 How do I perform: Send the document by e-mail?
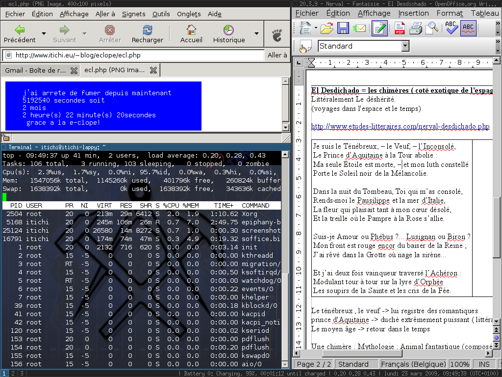point(359,28)
